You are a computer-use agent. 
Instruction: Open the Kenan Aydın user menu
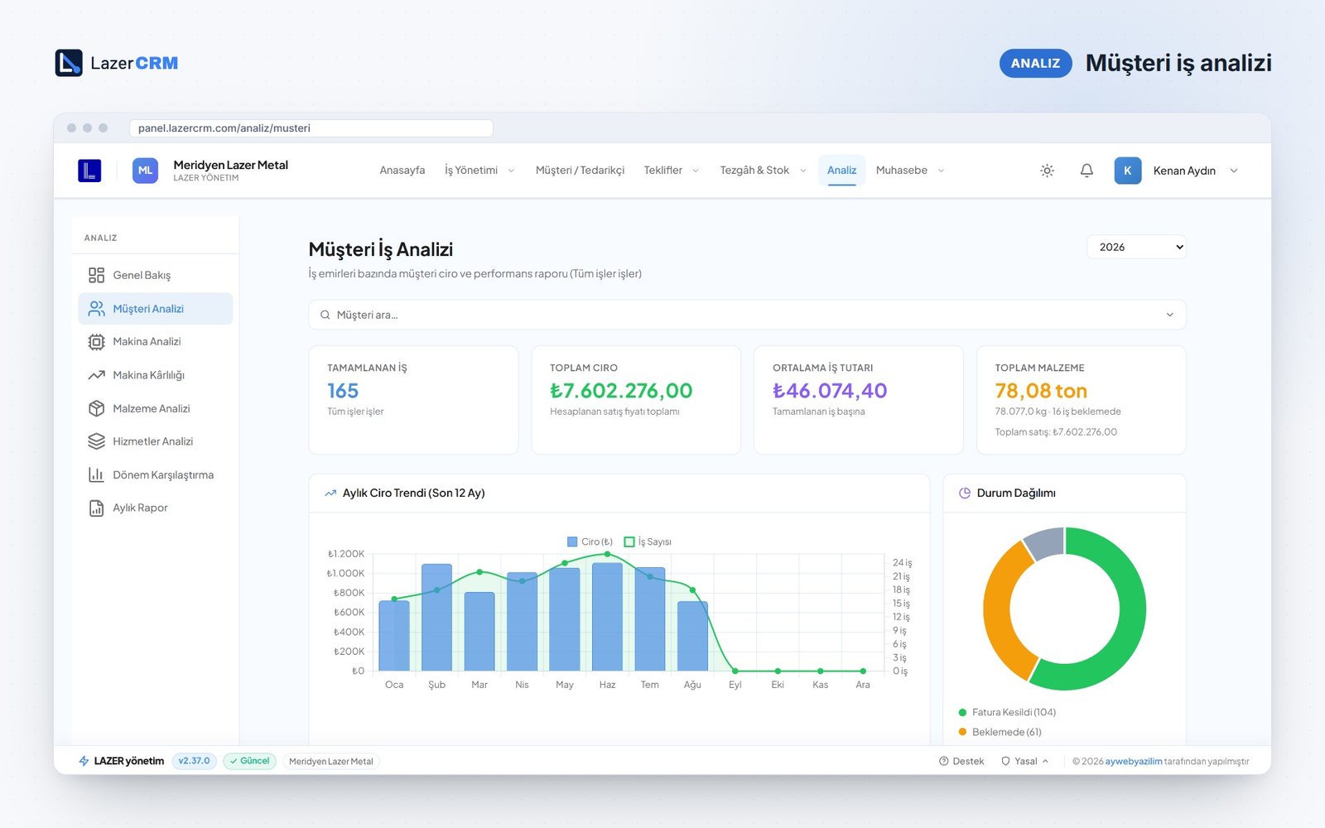coord(1176,171)
